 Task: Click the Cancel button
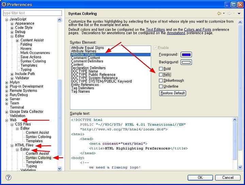(x=228, y=178)
